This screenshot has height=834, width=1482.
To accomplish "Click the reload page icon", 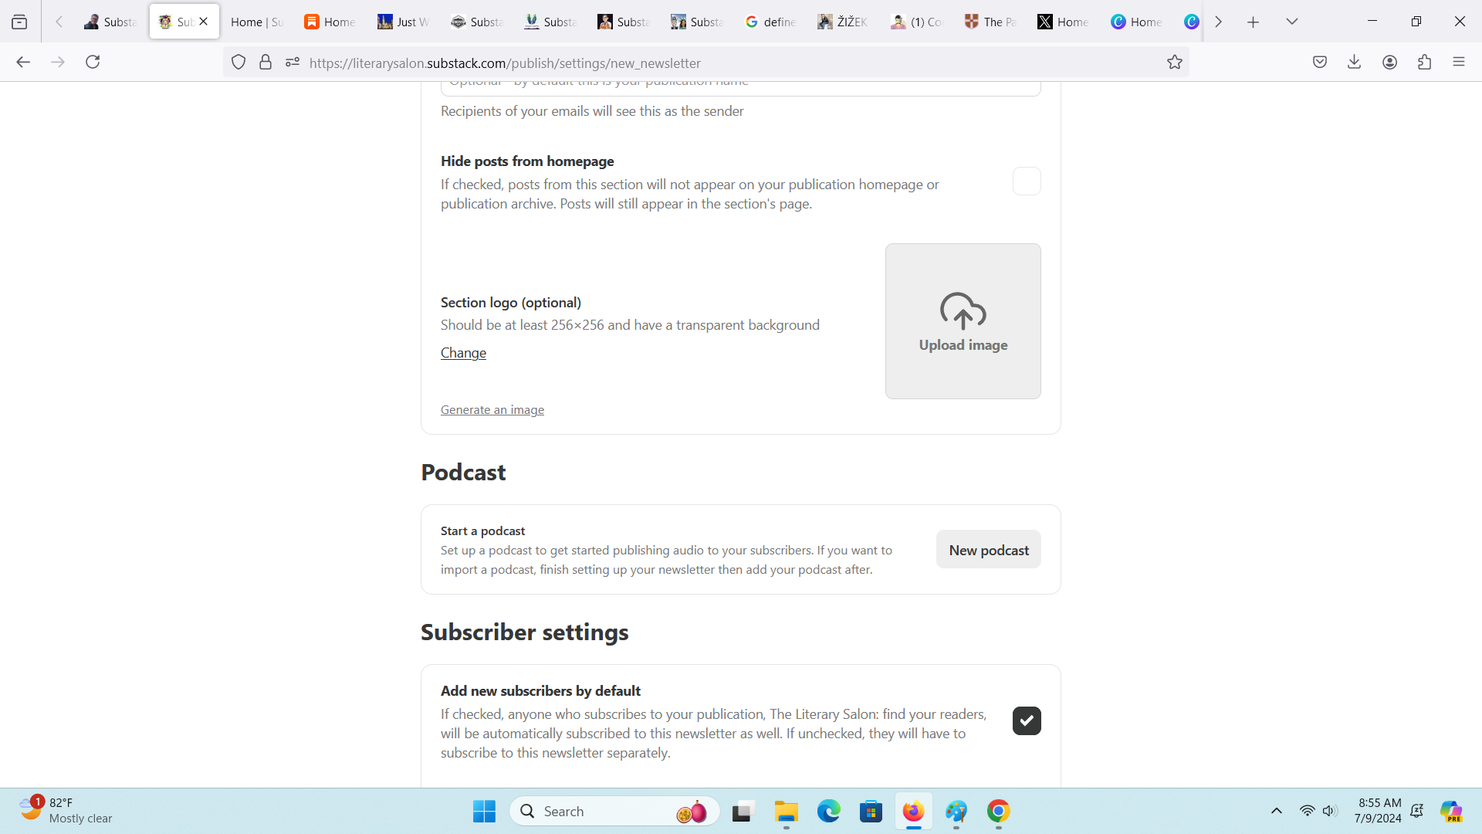I will coord(93,62).
